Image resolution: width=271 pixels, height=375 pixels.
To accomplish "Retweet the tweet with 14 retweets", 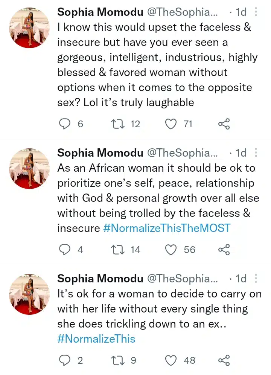I will coord(119,250).
